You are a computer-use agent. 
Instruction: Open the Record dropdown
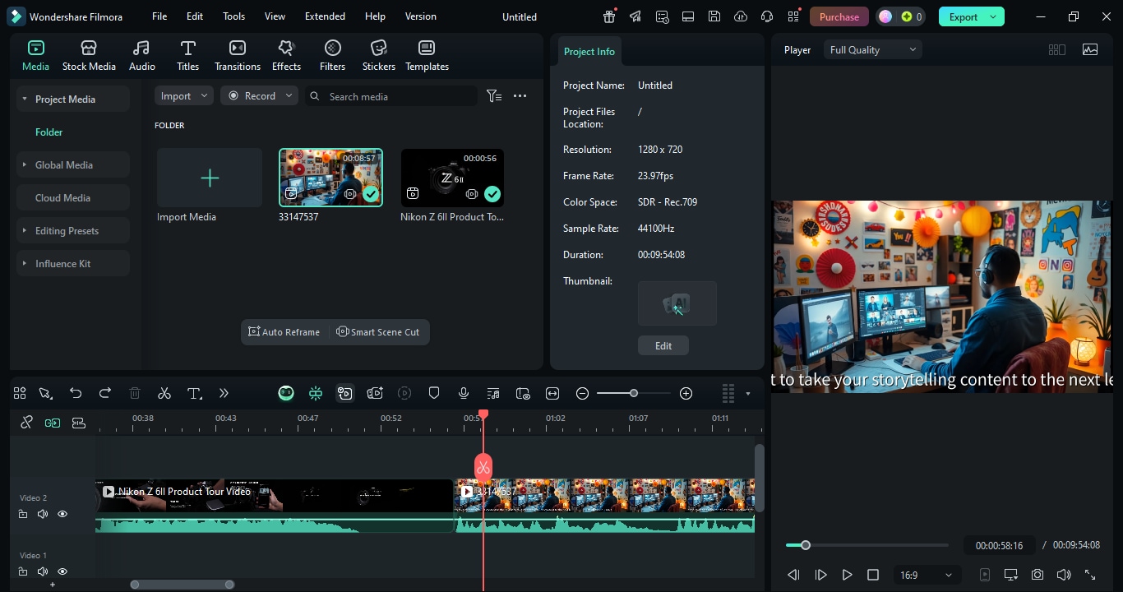click(x=259, y=96)
